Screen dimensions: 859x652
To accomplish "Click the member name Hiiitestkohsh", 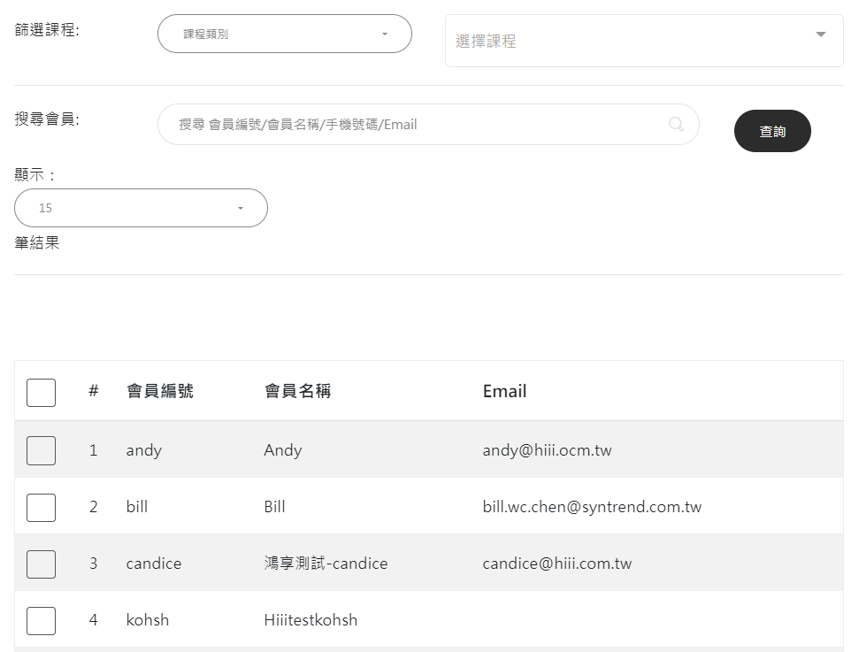I will tap(311, 620).
